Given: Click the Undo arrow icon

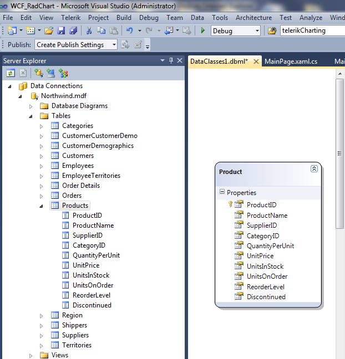Looking at the screenshot, I should 130,30.
